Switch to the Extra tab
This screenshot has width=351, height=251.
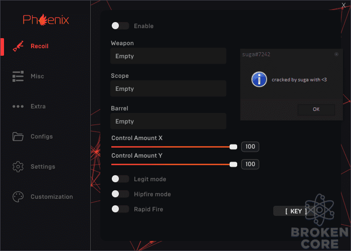(x=38, y=106)
